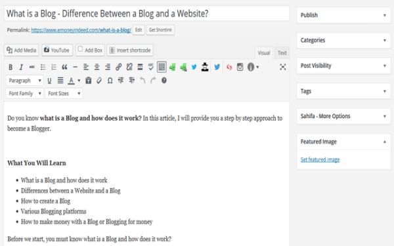This screenshot has height=246, width=394.
Task: Apply strikethrough (ABC) formatting
Action: coord(32,67)
